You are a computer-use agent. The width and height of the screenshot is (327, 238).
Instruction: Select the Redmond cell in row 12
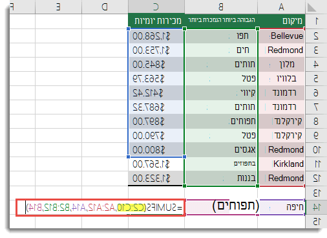281,178
